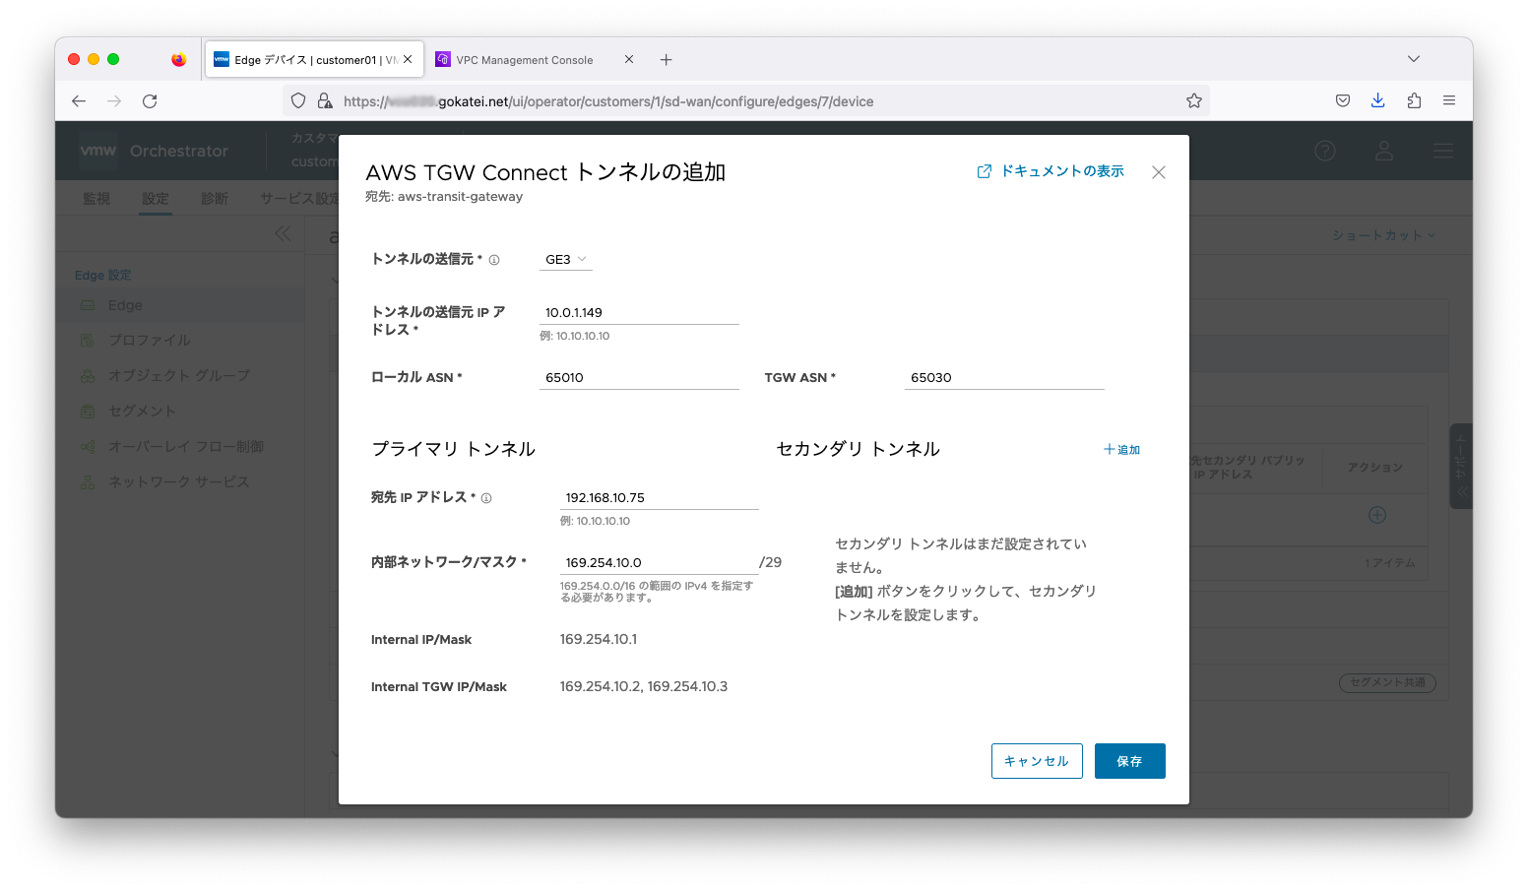The height and width of the screenshot is (891, 1528).
Task: Go back to the previous page
Action: pos(79,100)
